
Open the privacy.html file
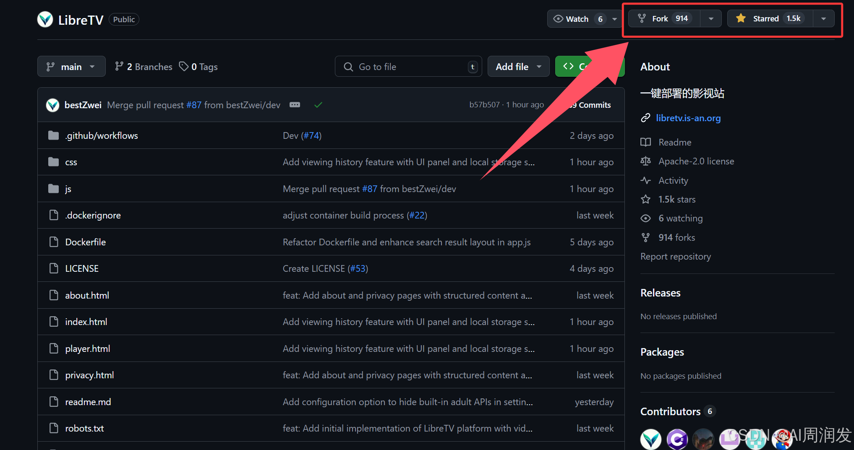tap(89, 375)
